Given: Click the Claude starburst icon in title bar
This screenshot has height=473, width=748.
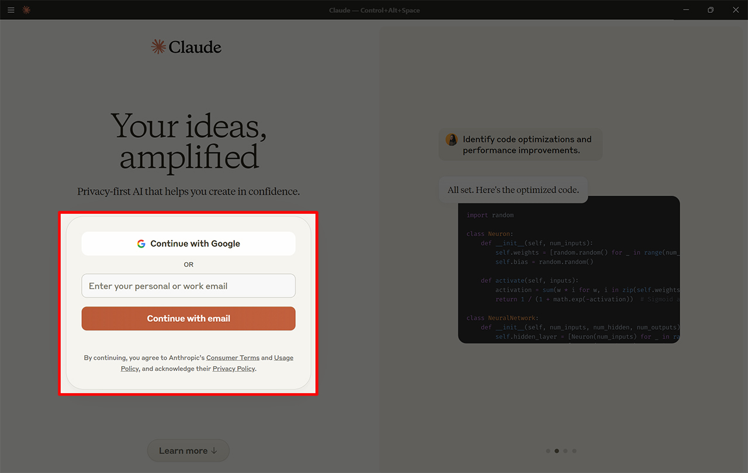Looking at the screenshot, I should pos(26,10).
